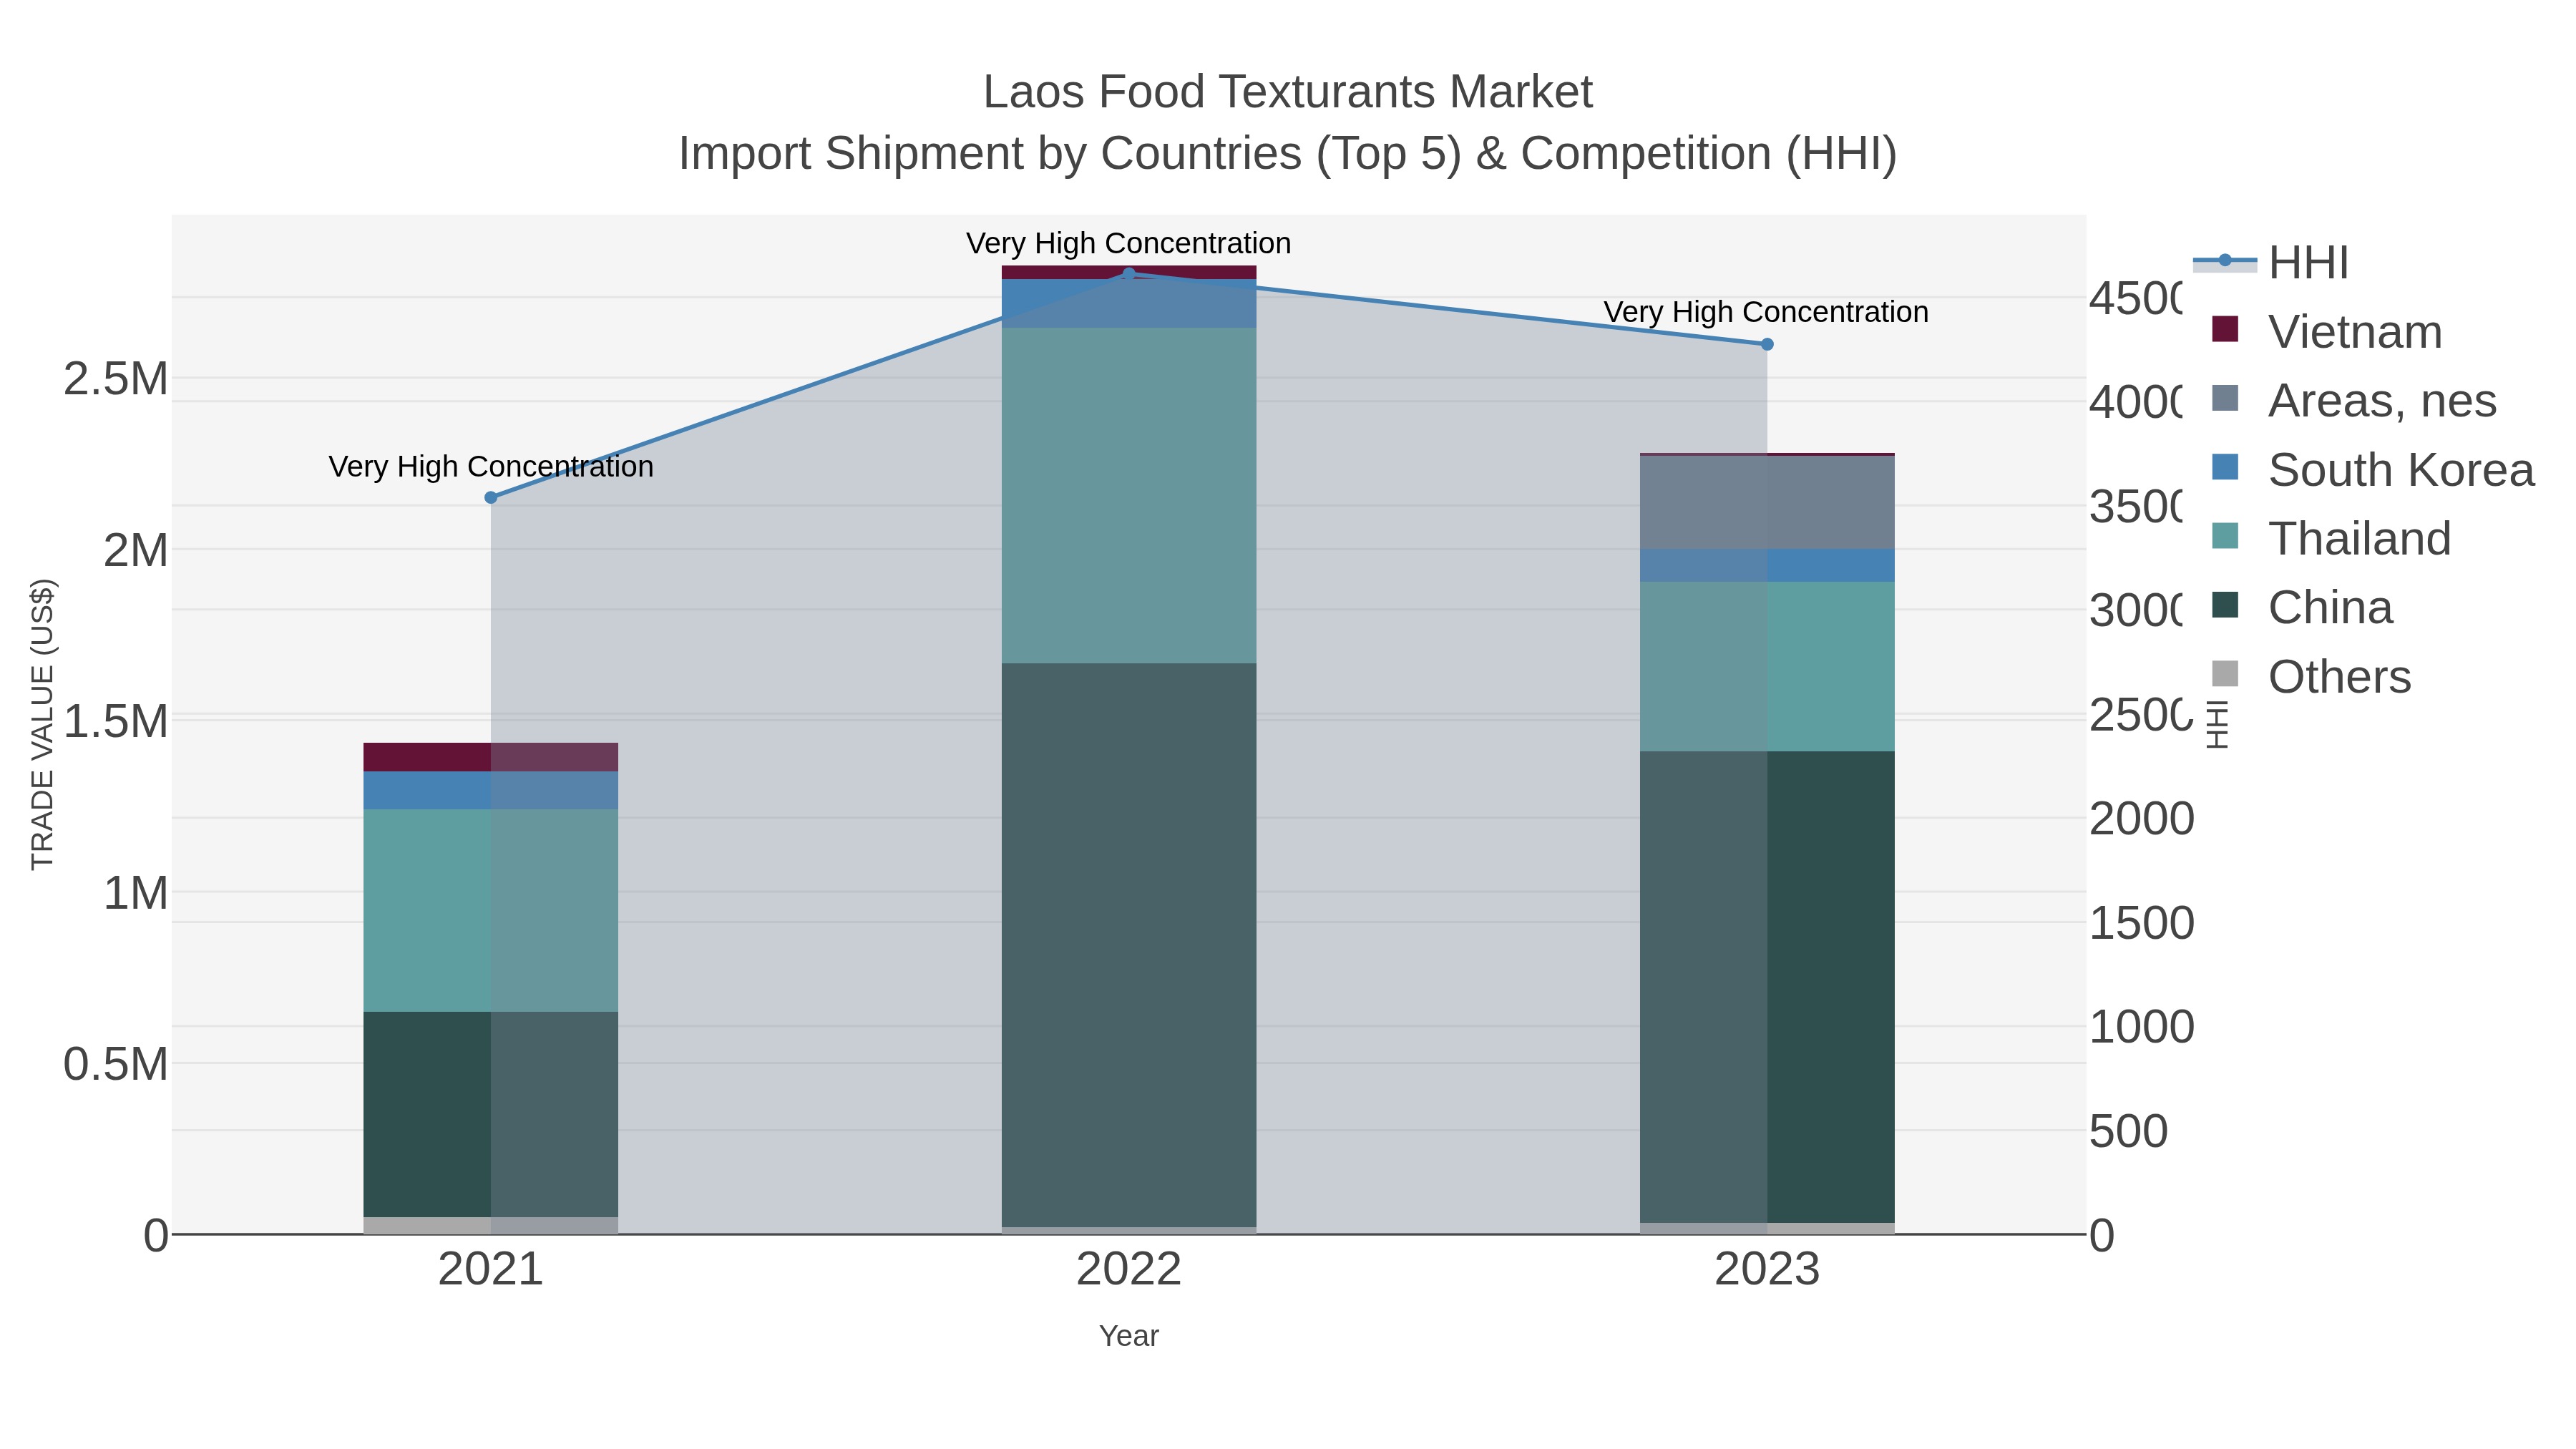The height and width of the screenshot is (1449, 2576).
Task: Toggle the Areas, nes legend label
Action: 2382,401
